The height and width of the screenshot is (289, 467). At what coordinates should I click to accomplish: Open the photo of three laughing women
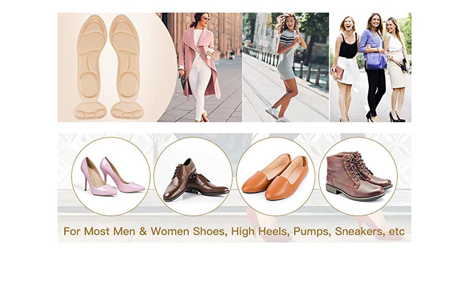(x=371, y=67)
